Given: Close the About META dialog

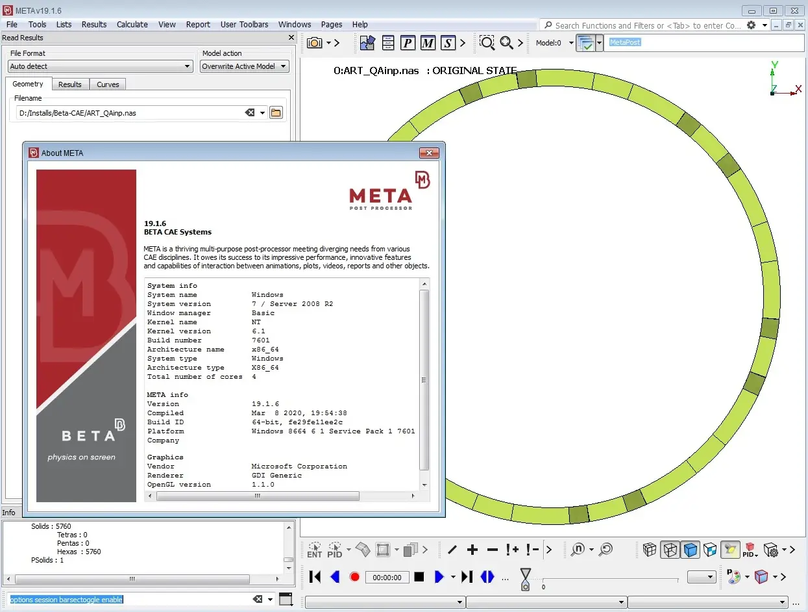Looking at the screenshot, I should click(x=430, y=153).
